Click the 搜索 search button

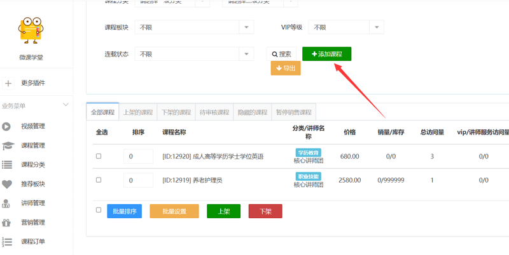point(281,54)
